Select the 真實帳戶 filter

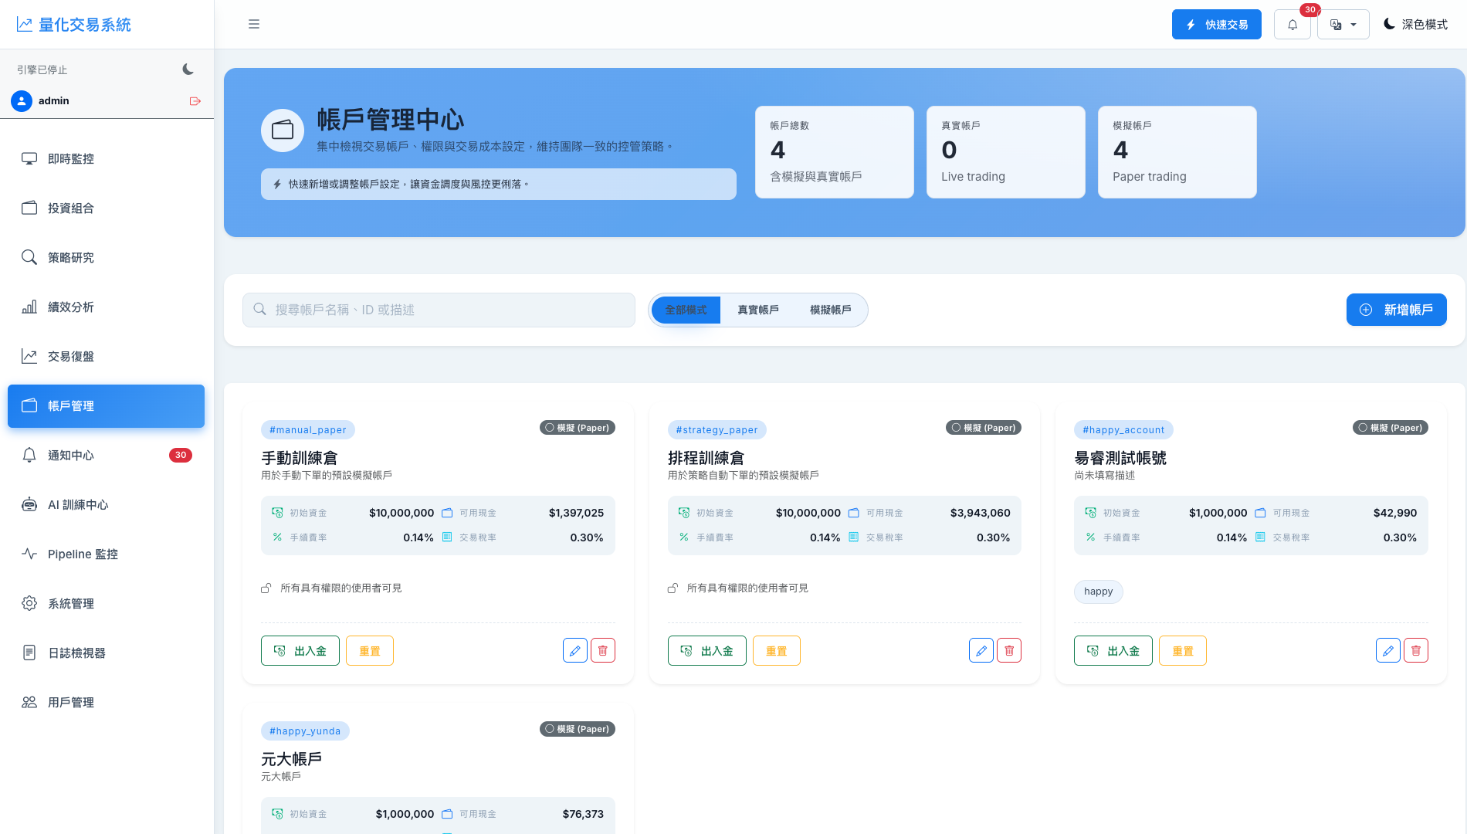(757, 310)
